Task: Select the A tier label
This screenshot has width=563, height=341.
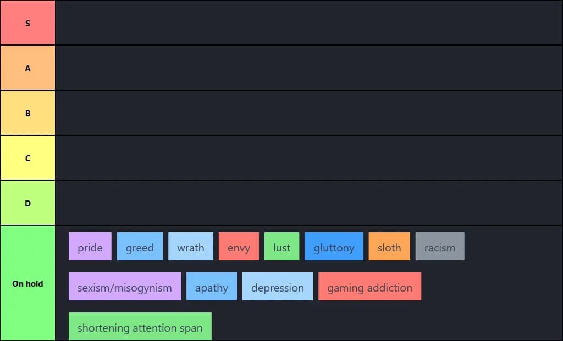Action: tap(27, 68)
